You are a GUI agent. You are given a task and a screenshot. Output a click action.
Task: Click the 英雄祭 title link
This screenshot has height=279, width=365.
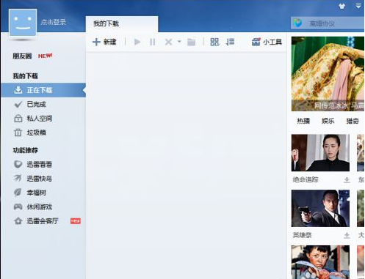pyautogui.click(x=302, y=235)
